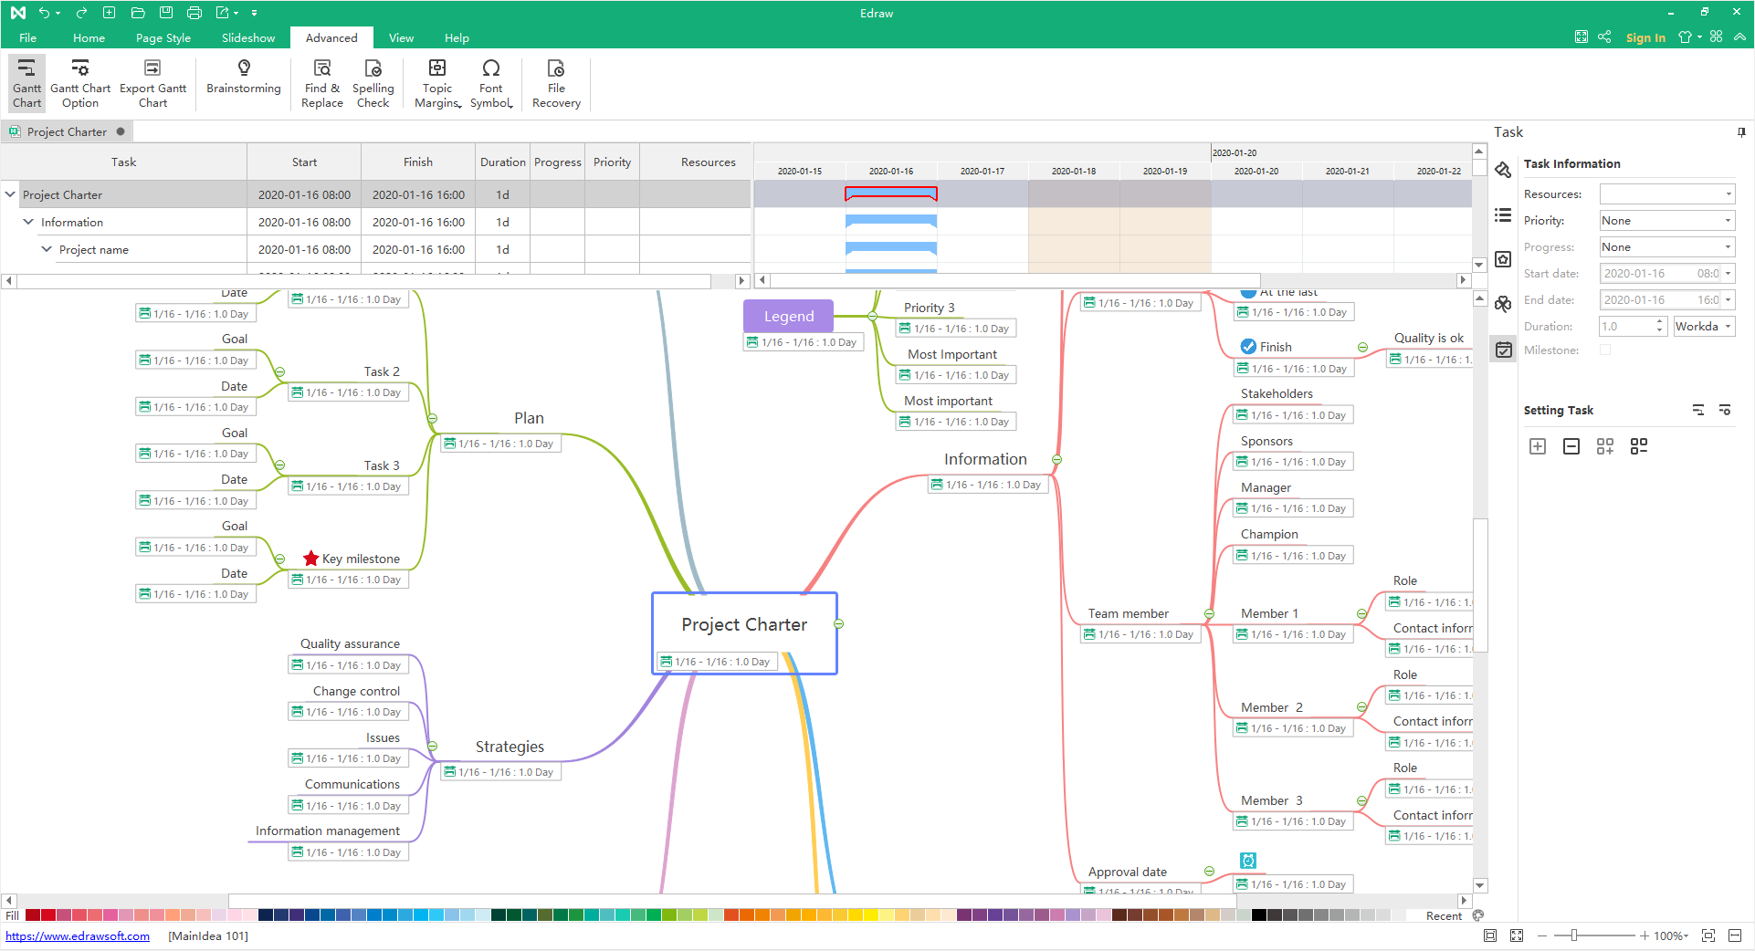Open Font Symbol picker

click(x=491, y=83)
